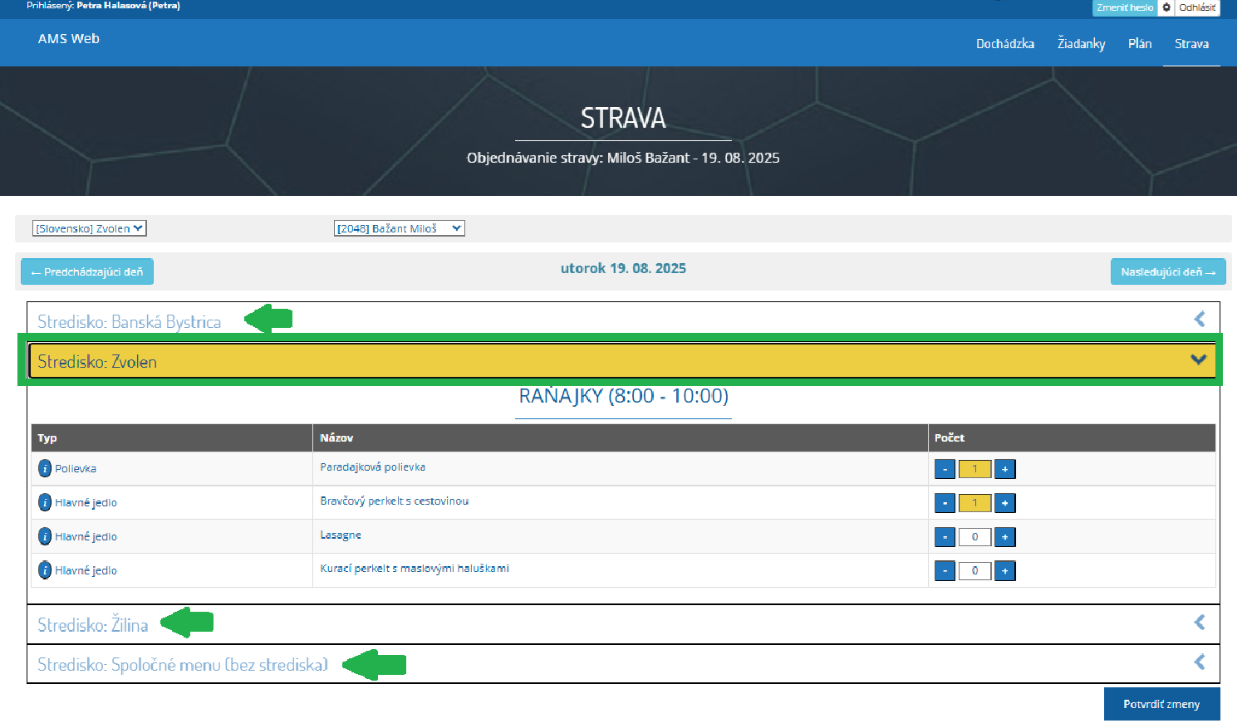Click the plus icon for Kurací perkelt
Viewport: 1237px width, 728px height.
[x=1004, y=570]
